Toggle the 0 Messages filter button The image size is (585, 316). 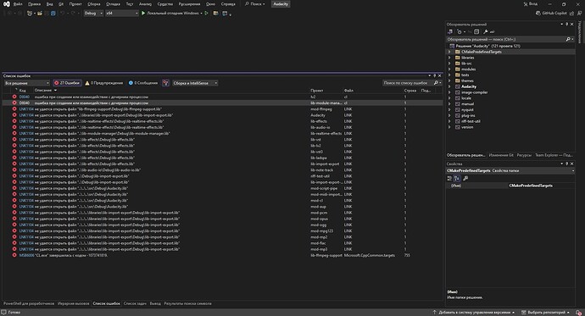point(143,83)
